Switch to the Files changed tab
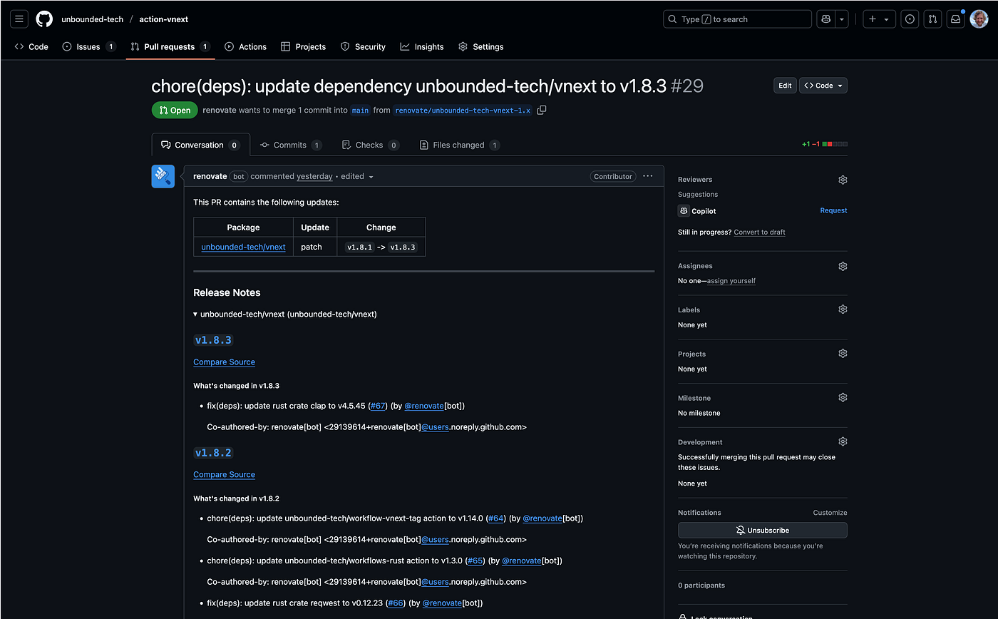998x619 pixels. pos(459,145)
